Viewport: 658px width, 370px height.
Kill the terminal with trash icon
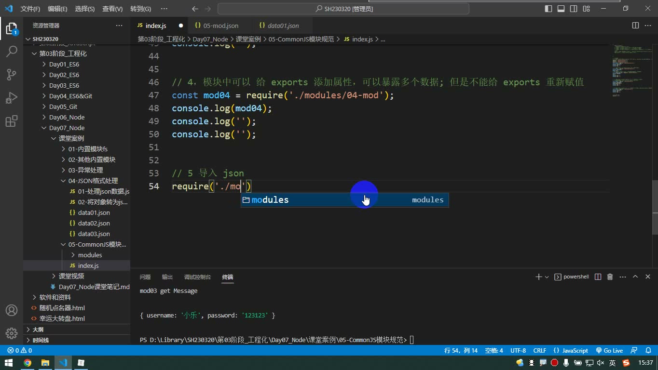coord(610,277)
